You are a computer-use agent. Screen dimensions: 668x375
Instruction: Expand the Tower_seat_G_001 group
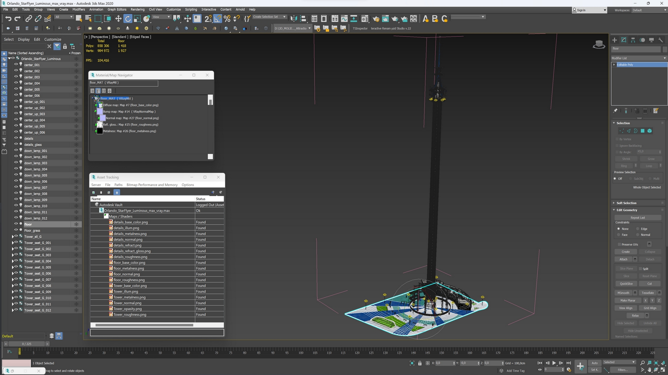pos(13,243)
